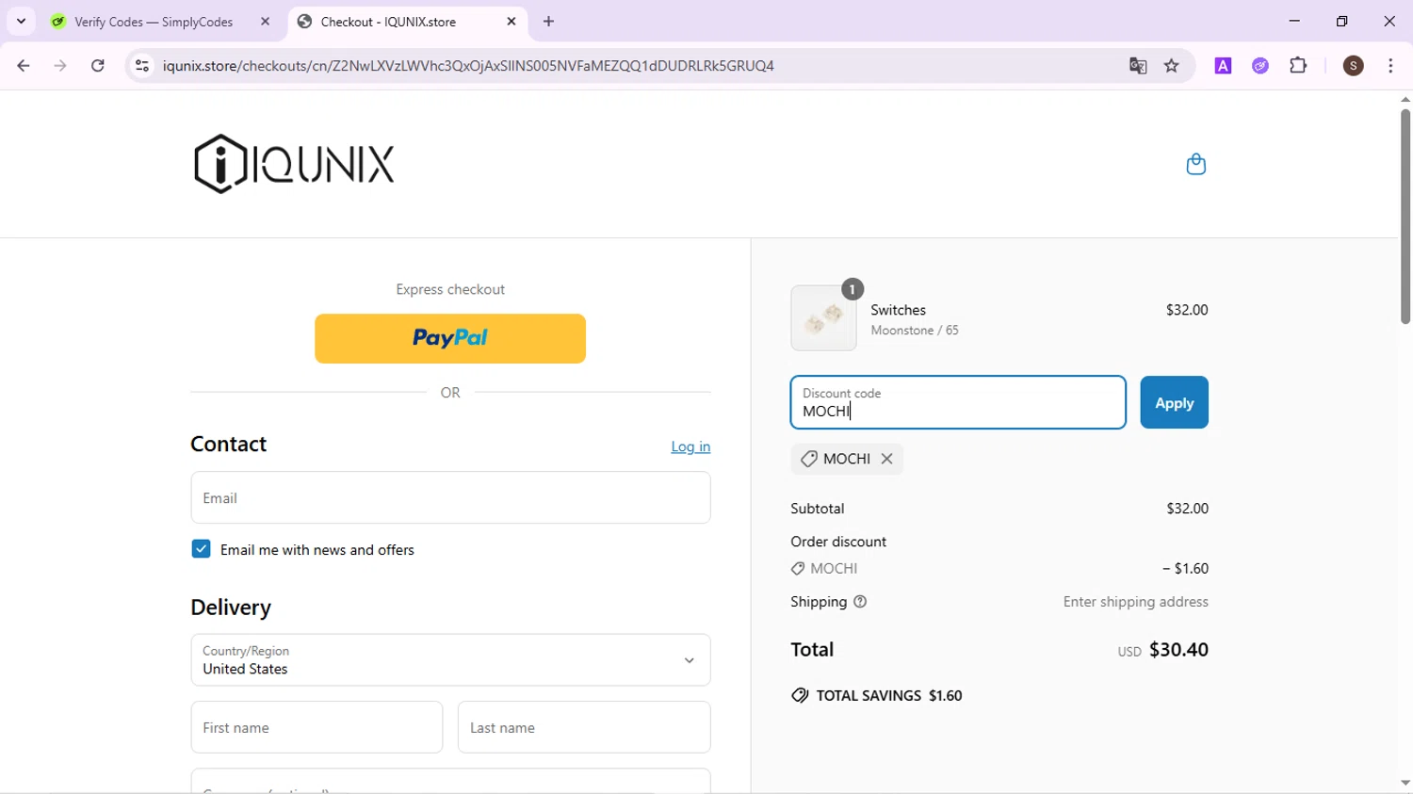This screenshot has height=794, width=1413.
Task: Focus the First name field
Action: pyautogui.click(x=317, y=727)
